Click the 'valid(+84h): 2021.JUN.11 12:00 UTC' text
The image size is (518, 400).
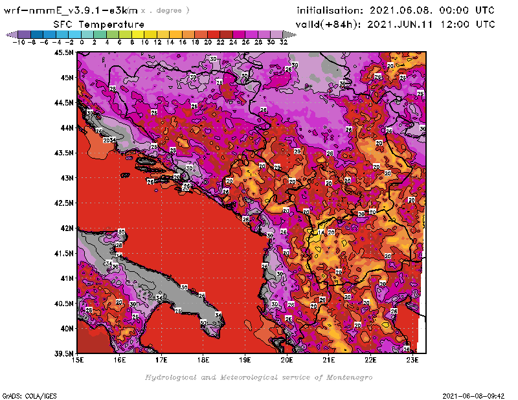(x=396, y=25)
